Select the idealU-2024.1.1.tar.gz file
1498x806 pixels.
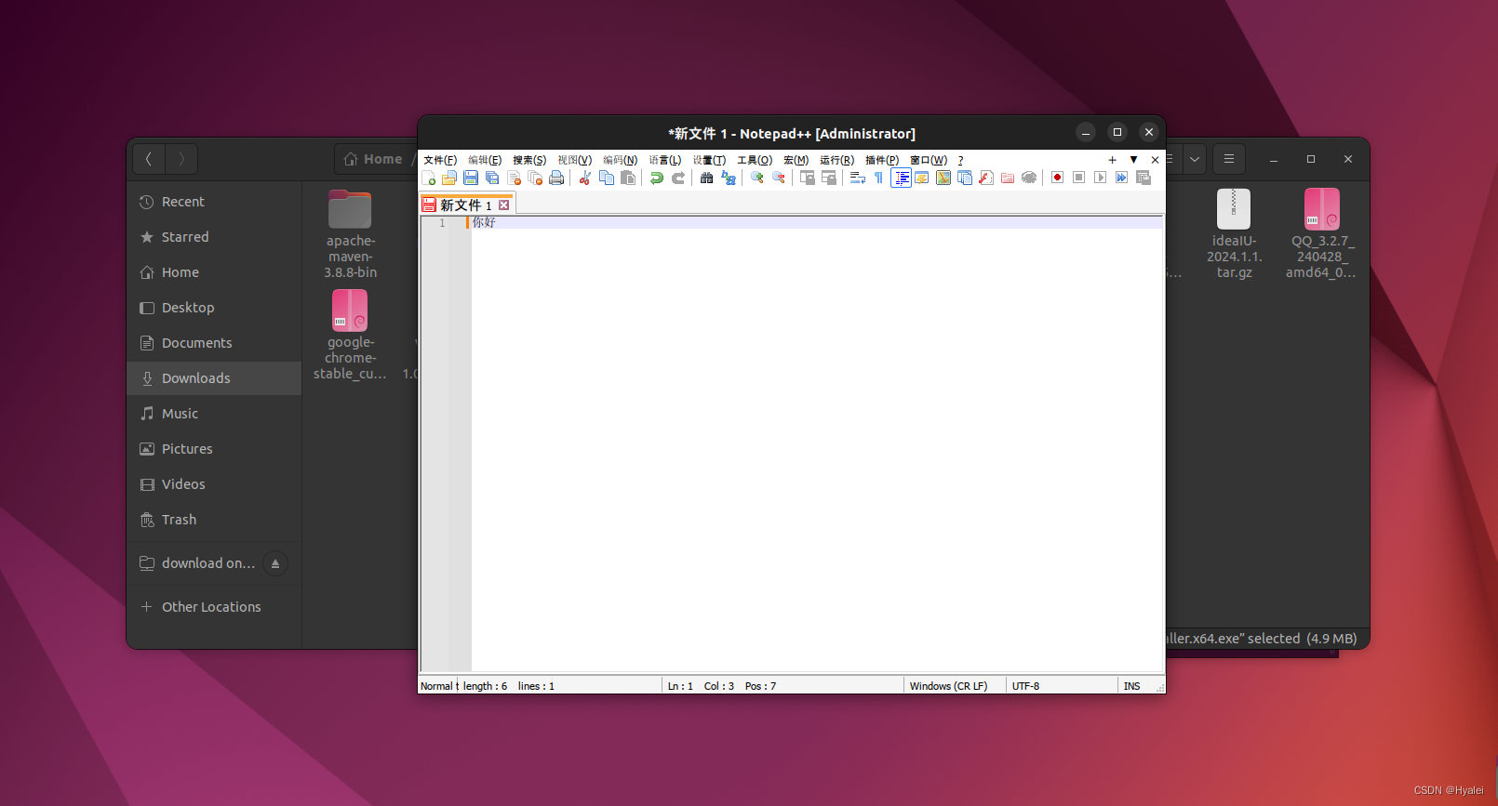(1234, 234)
